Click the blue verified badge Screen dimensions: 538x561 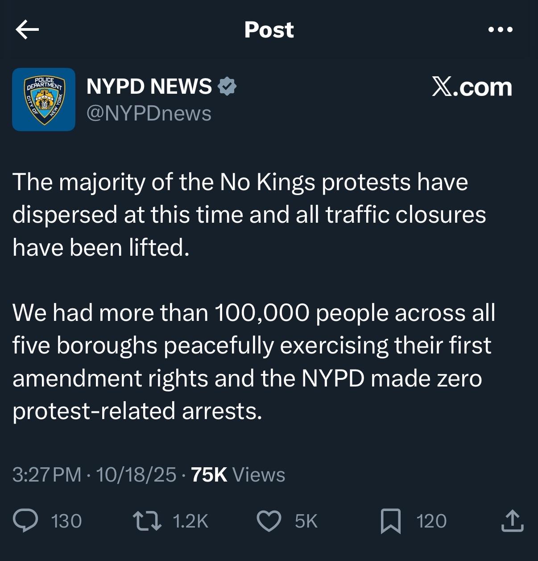coord(227,86)
